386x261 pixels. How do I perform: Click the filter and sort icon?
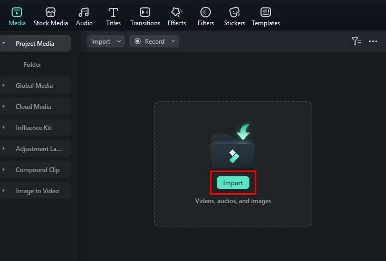[356, 41]
